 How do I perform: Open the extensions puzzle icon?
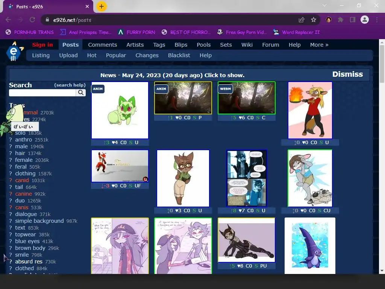click(341, 20)
